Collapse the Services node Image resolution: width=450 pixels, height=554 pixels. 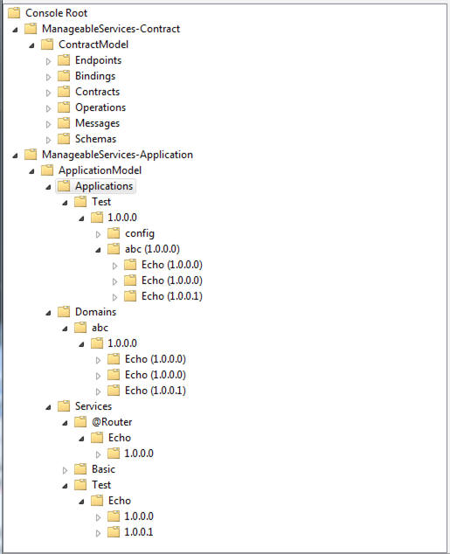click(48, 407)
